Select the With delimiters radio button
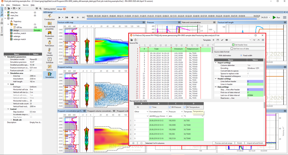This screenshot has height=155, width=288. (217, 55)
